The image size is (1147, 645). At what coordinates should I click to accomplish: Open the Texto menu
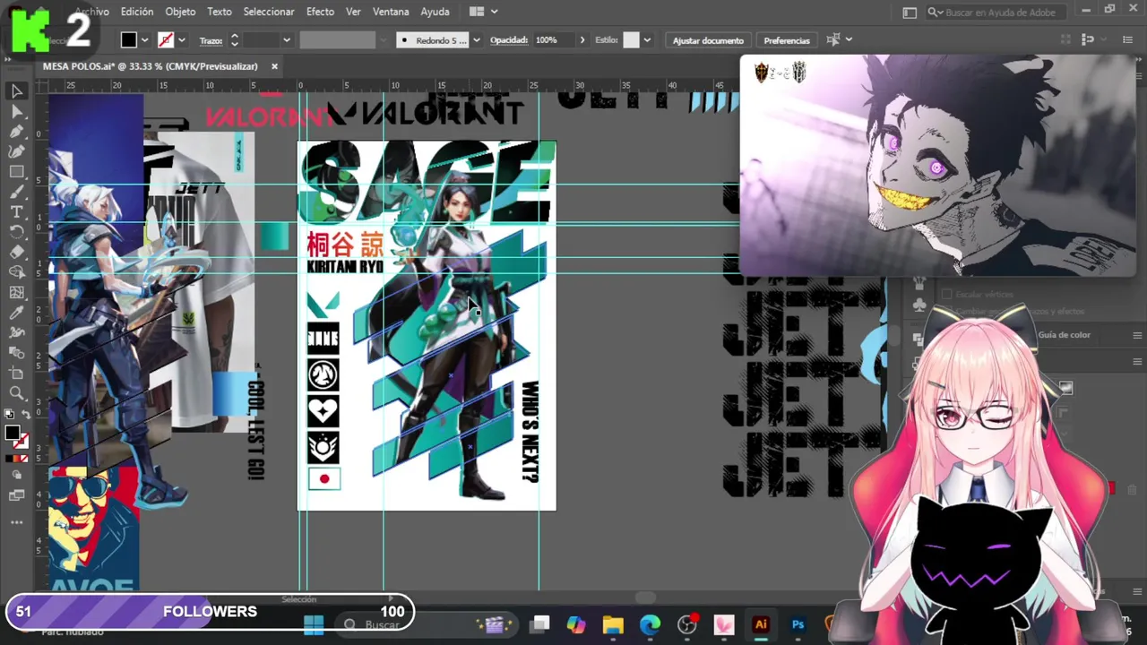(220, 12)
